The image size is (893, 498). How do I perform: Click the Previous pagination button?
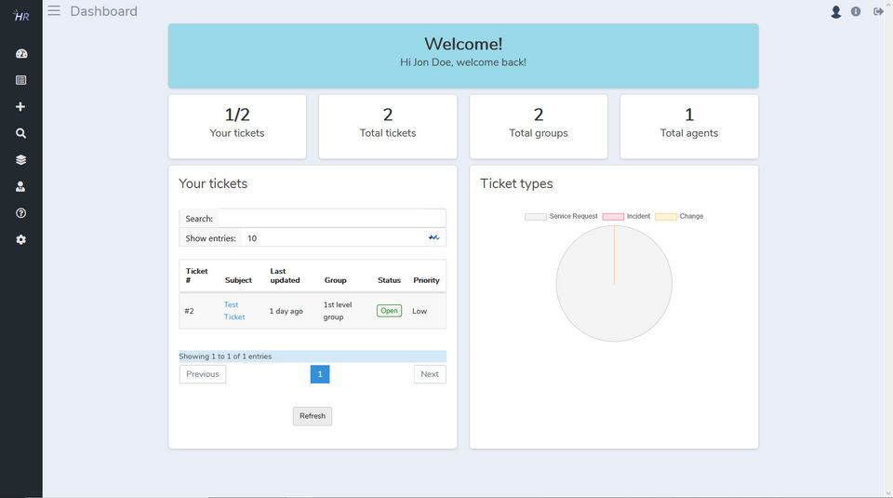point(202,374)
